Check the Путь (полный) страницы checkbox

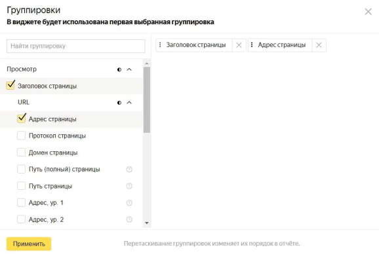(21, 169)
